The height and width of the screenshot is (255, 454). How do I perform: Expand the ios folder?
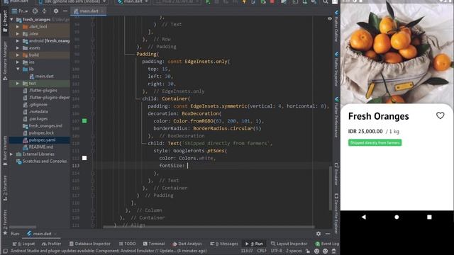pyautogui.click(x=18, y=62)
